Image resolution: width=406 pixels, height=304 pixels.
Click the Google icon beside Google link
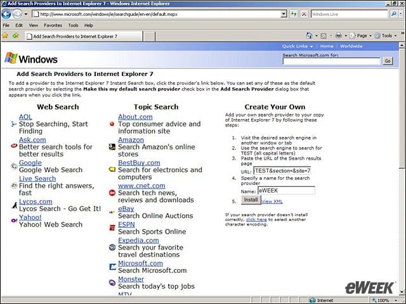point(14,166)
